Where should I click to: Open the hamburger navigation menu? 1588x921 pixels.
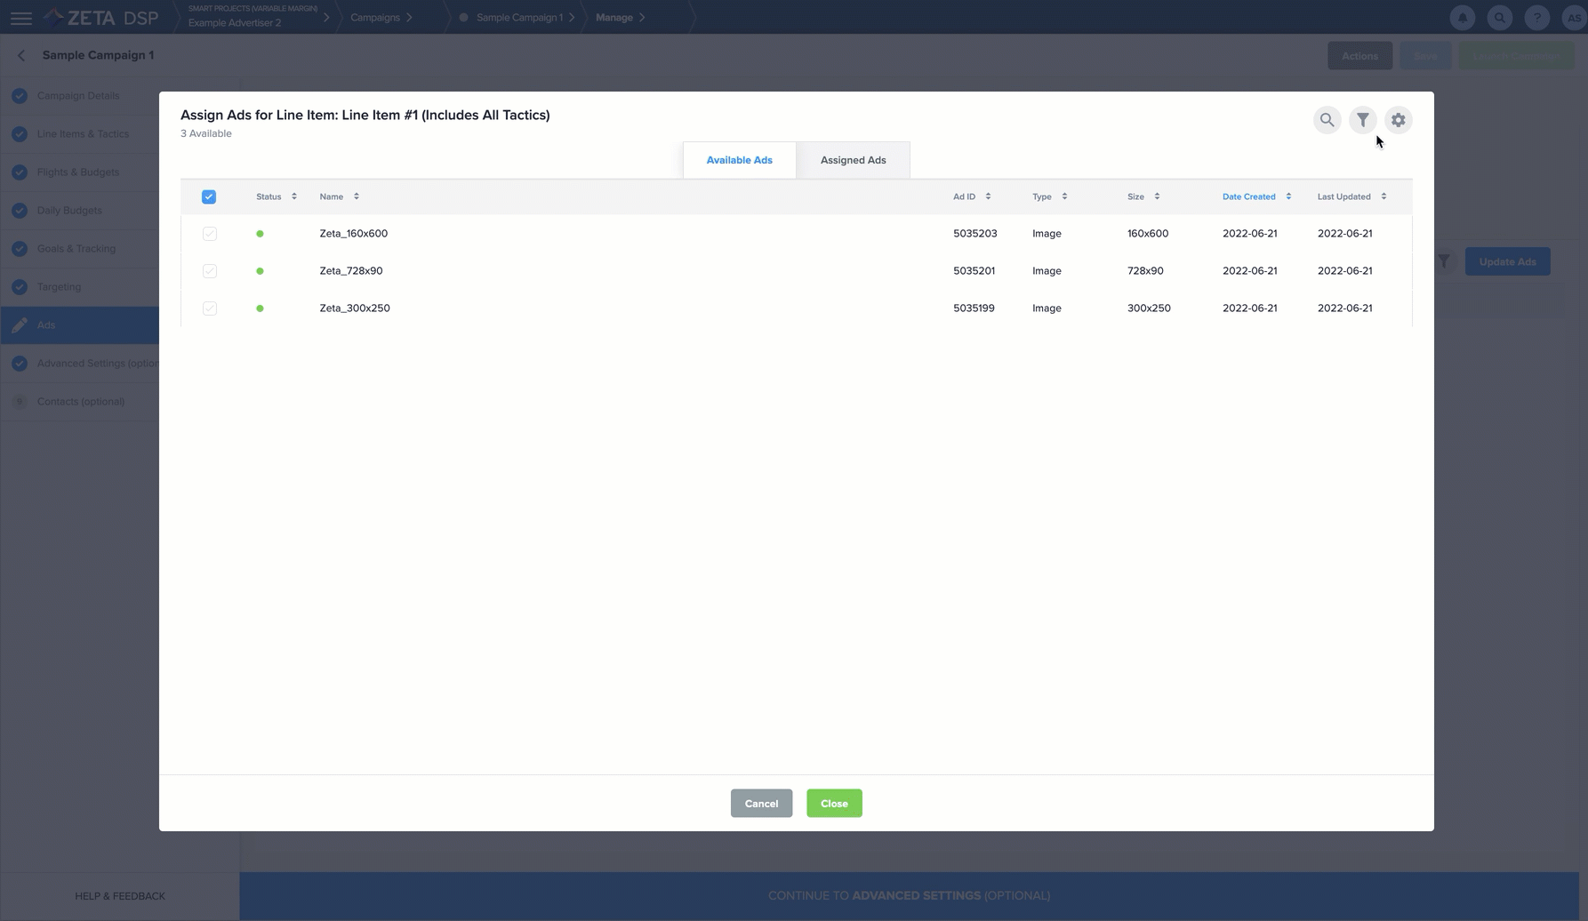(x=20, y=18)
